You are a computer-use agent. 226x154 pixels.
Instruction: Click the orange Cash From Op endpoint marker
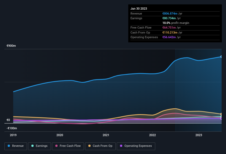click(221, 114)
